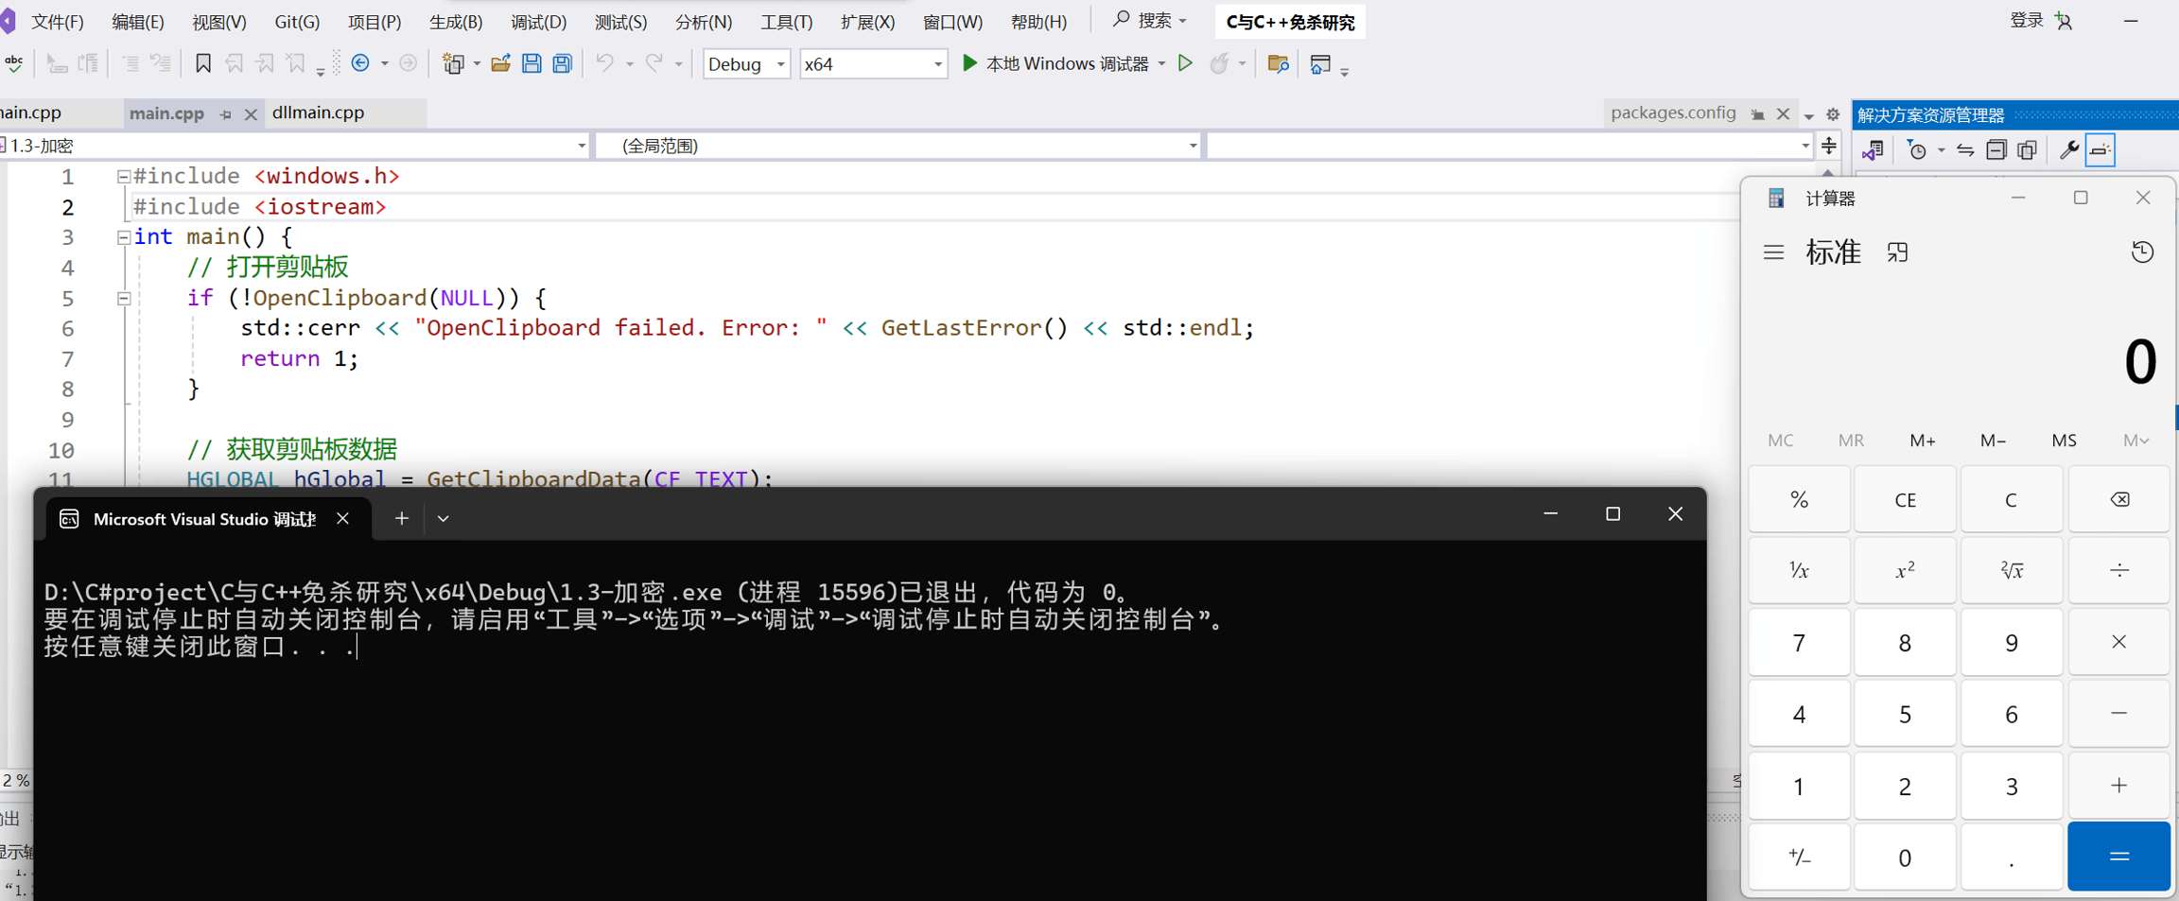Click Solution Explorer properties wrench icon
This screenshot has width=2179, height=901.
(2068, 150)
